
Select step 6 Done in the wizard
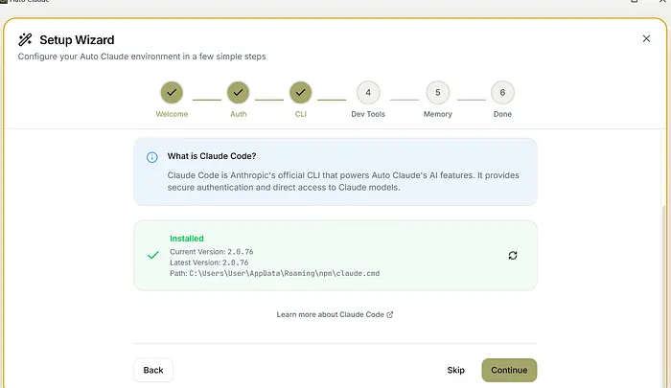point(502,92)
